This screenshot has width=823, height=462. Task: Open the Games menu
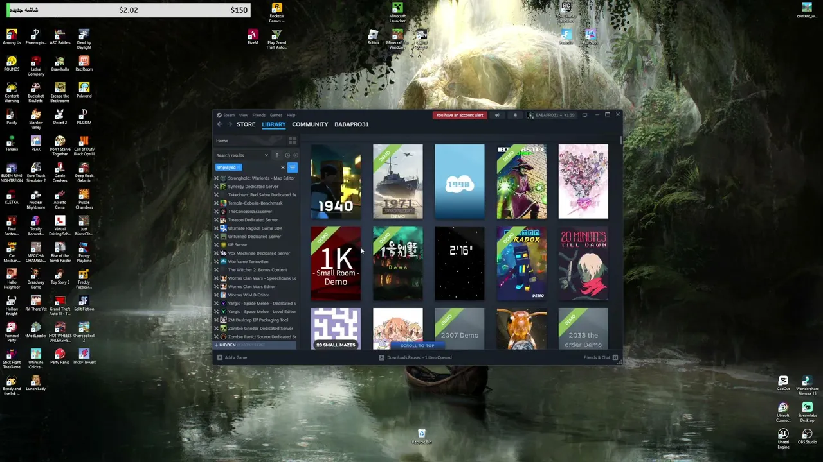[x=276, y=115]
